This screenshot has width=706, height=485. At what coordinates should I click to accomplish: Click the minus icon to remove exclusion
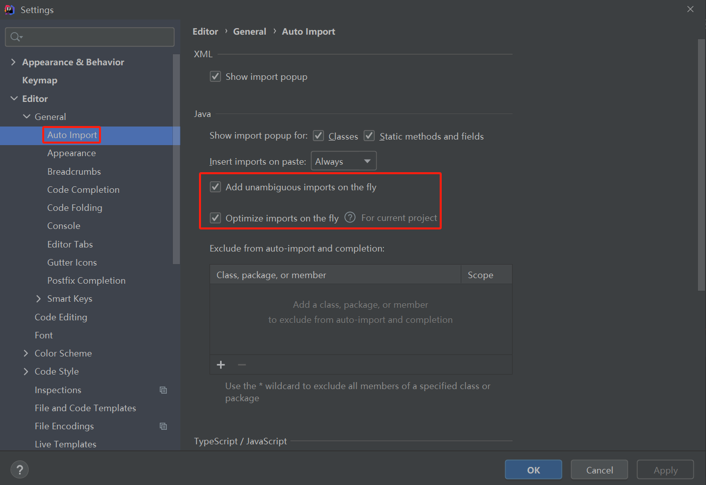point(242,365)
